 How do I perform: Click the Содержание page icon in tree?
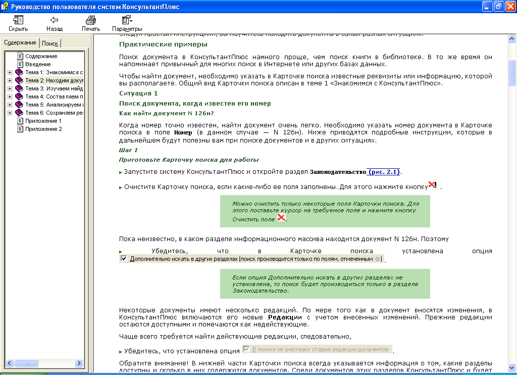20,56
